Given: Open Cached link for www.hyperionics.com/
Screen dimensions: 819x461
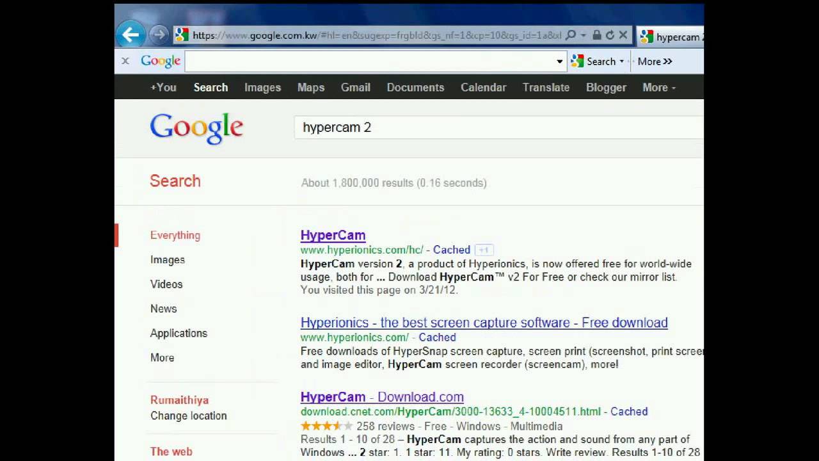Looking at the screenshot, I should (x=437, y=337).
